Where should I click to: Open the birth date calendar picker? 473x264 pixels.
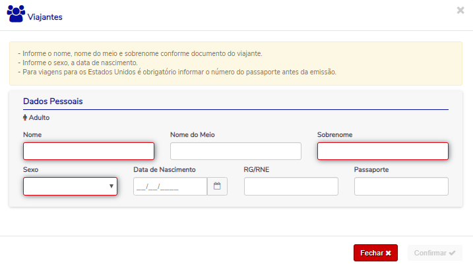pyautogui.click(x=217, y=186)
